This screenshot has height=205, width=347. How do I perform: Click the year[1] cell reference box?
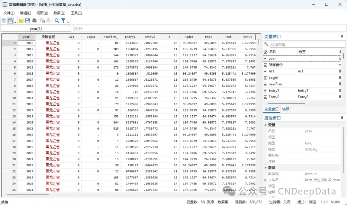[x=36, y=29]
